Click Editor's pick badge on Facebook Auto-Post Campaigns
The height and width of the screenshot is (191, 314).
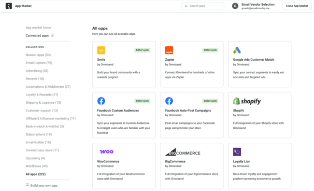click(210, 101)
